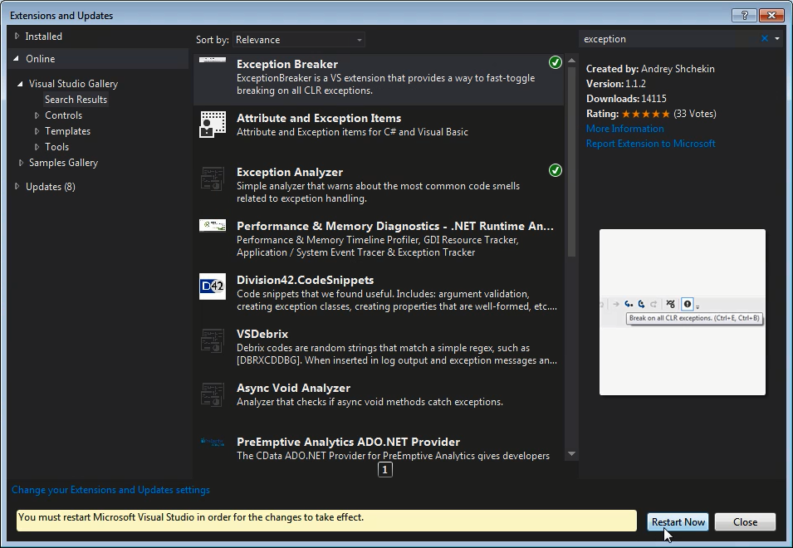Click the Restart Now button
This screenshot has height=548, width=793.
pyautogui.click(x=678, y=521)
